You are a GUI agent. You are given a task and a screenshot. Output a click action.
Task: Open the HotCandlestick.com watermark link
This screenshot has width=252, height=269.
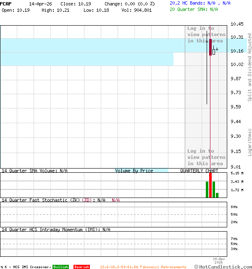point(223,266)
